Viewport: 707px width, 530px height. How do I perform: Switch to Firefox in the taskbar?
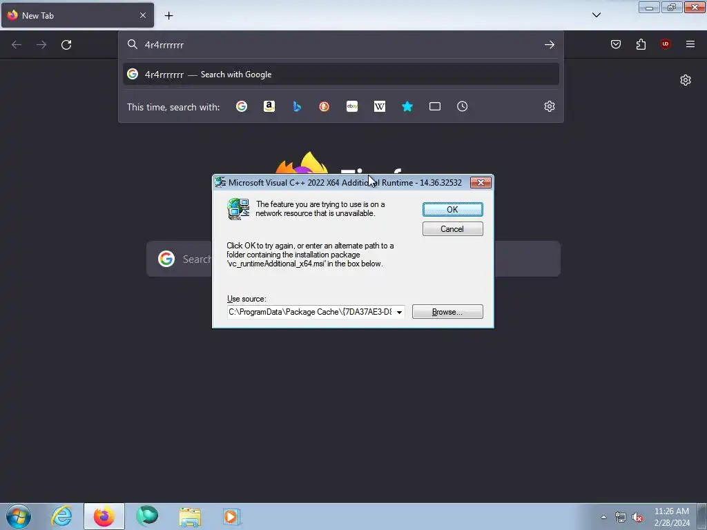click(104, 516)
